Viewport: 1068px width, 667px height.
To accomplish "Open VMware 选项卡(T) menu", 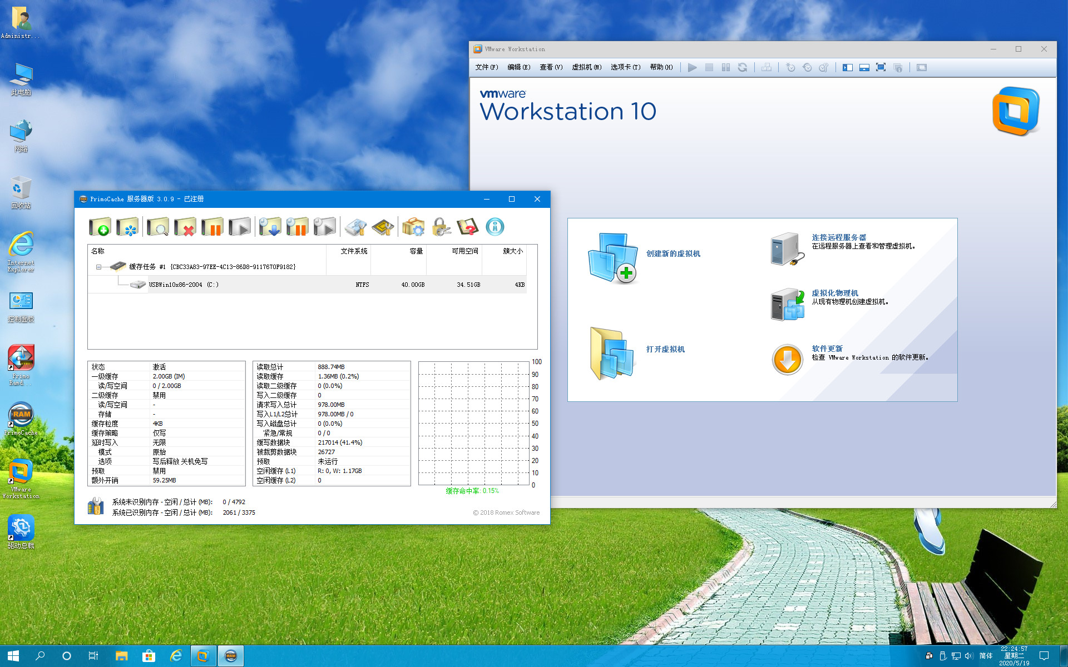I will [626, 67].
